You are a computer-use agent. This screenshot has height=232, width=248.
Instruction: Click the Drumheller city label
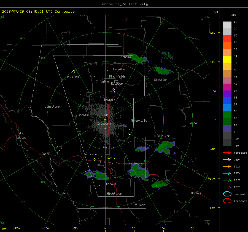coord(161,136)
